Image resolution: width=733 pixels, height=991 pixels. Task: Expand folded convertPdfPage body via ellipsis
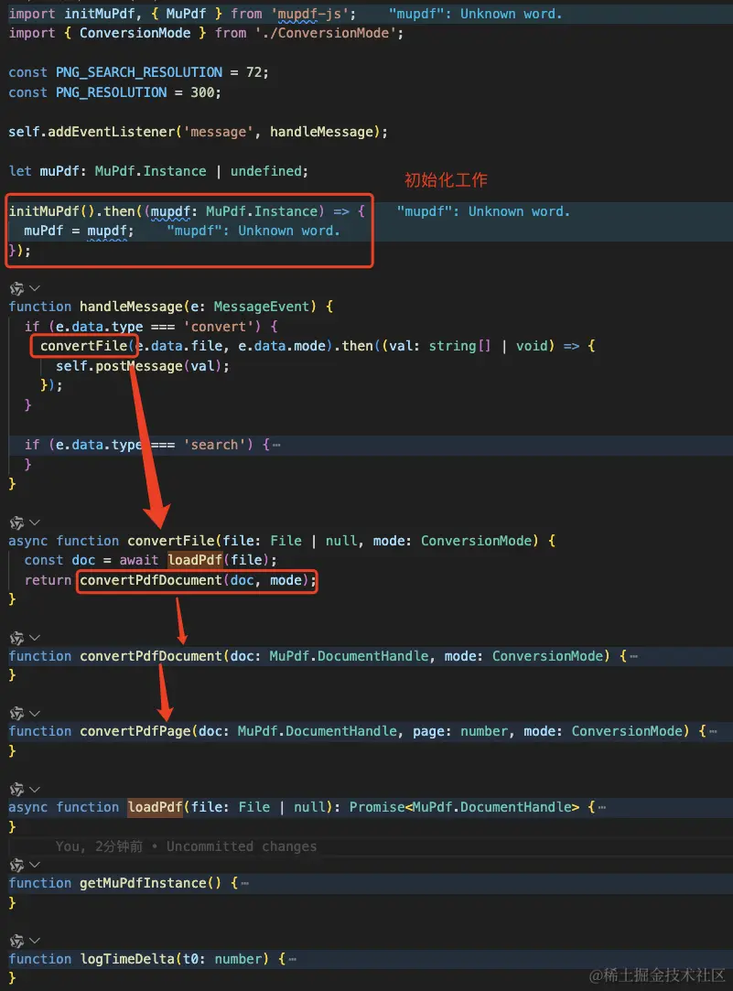click(x=713, y=731)
